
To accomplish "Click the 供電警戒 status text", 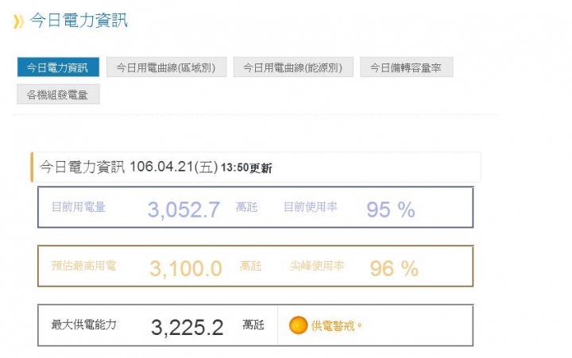I will (333, 325).
